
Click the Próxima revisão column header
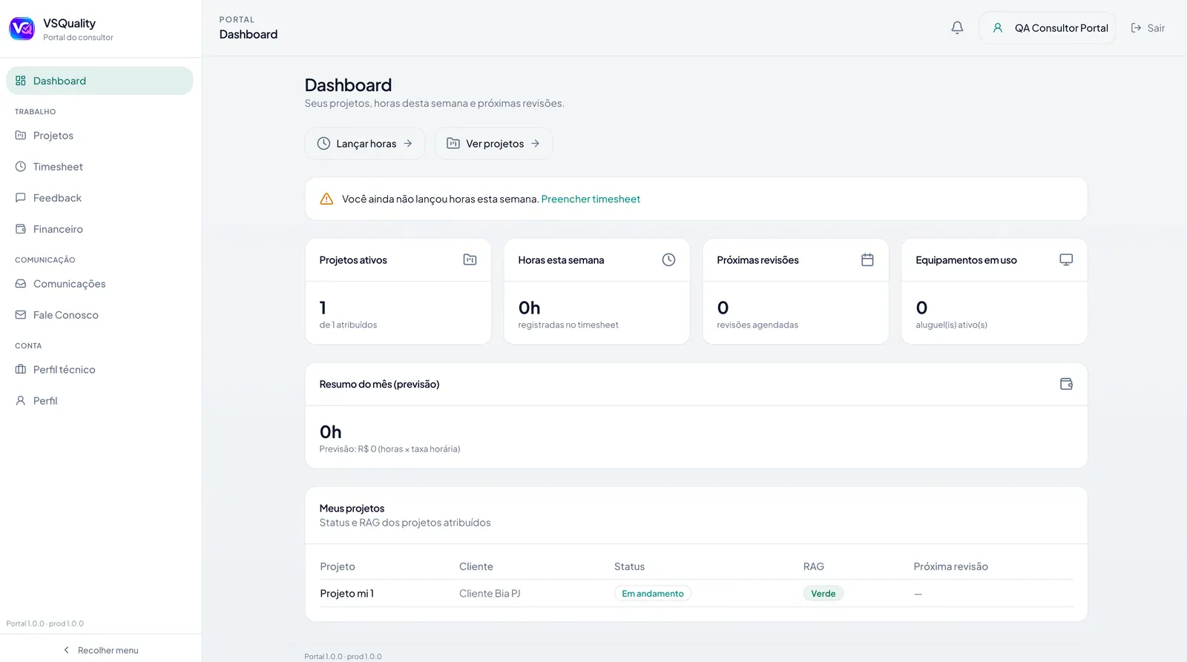coord(951,566)
